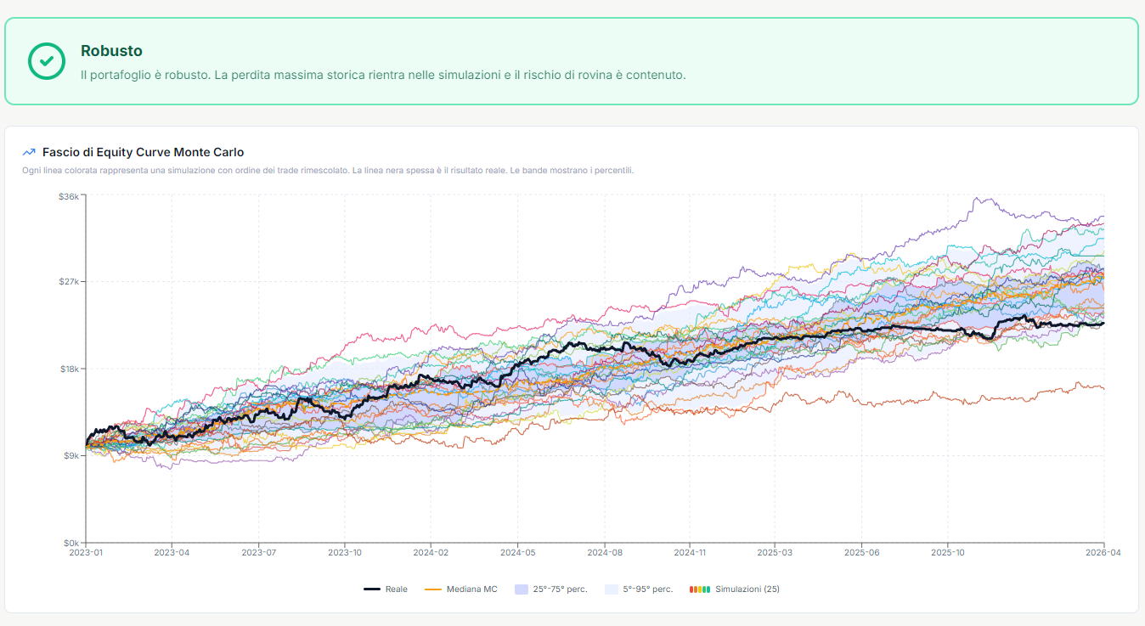Click the "Robusto" heading text

click(111, 51)
